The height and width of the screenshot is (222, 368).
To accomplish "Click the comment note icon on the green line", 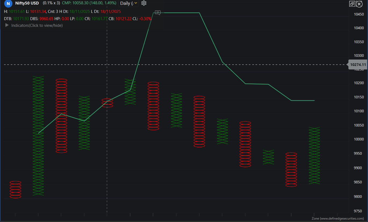I will 158,13.
